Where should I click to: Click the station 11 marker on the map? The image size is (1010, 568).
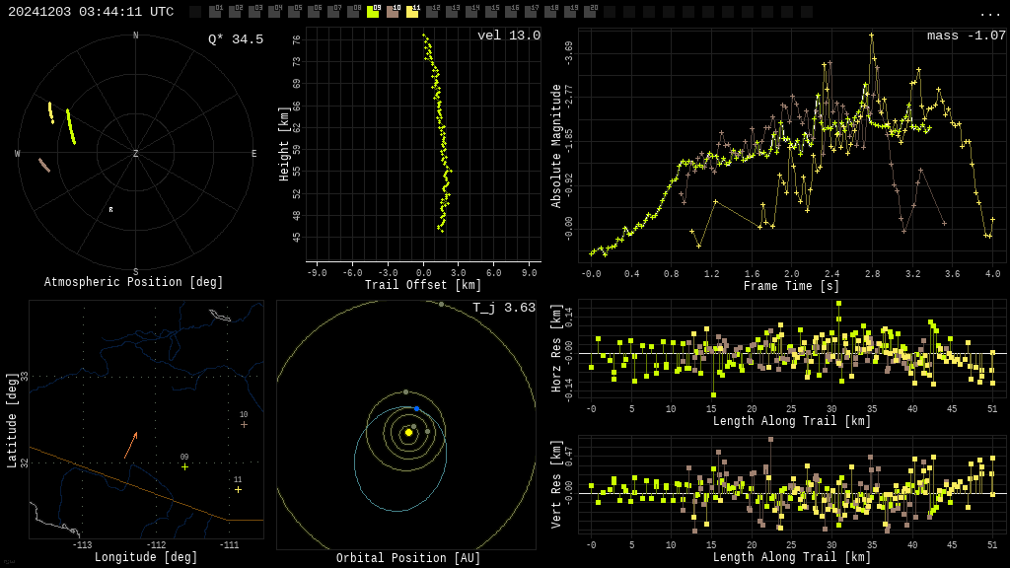point(239,490)
